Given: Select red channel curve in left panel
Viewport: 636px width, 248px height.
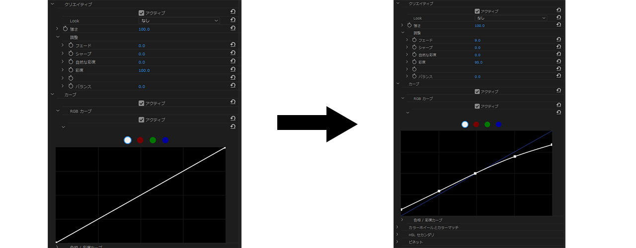Looking at the screenshot, I should [x=140, y=140].
